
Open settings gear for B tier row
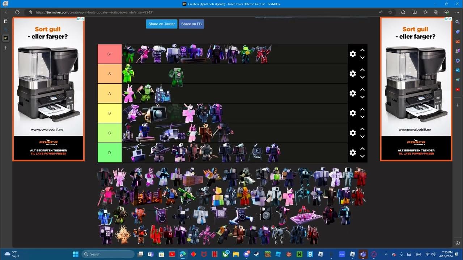(353, 113)
